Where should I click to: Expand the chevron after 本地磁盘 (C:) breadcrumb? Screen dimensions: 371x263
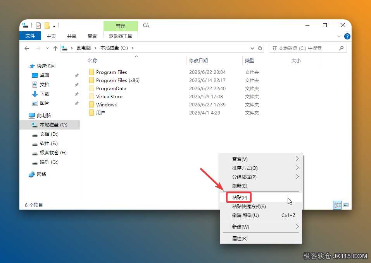133,48
